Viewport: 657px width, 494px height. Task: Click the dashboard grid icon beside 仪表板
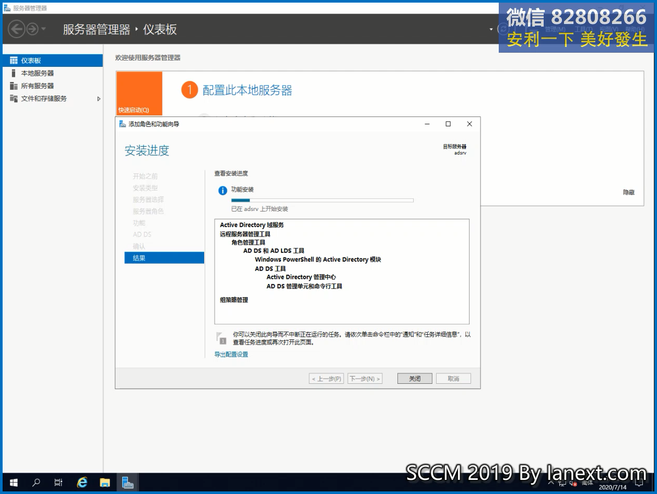click(x=14, y=61)
